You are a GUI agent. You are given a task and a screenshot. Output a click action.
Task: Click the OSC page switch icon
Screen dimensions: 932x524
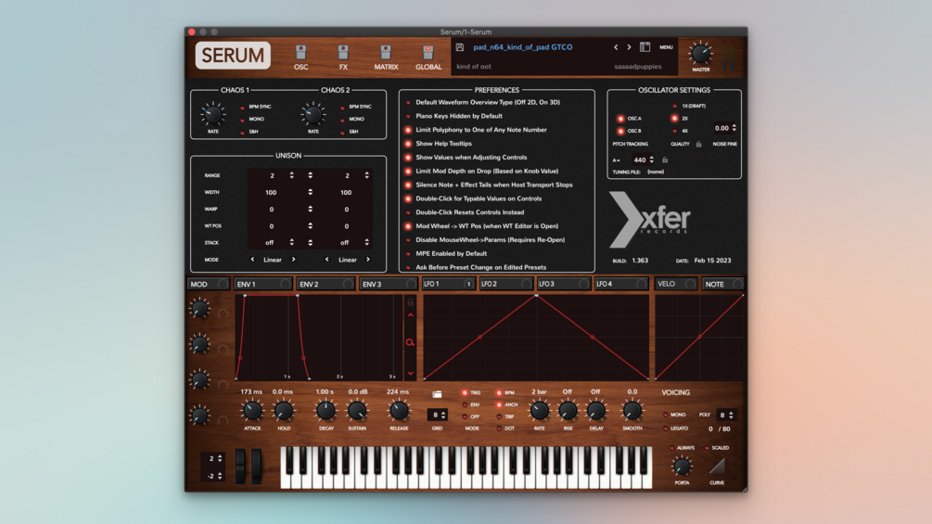300,52
